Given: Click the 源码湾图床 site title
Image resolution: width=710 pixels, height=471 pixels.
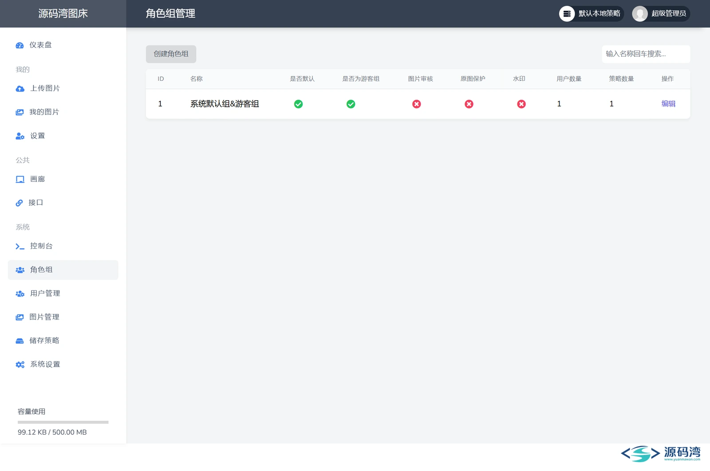Looking at the screenshot, I should pos(63,14).
